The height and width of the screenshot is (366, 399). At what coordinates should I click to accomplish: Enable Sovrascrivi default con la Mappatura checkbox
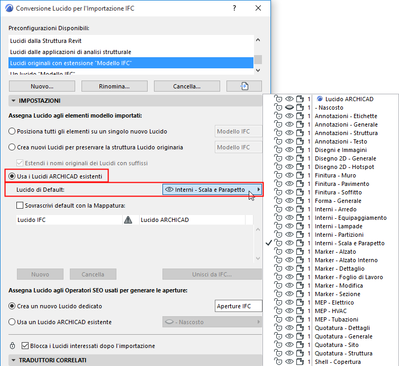[x=20, y=206]
